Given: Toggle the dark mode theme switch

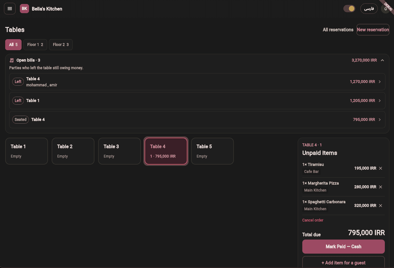Looking at the screenshot, I should pyautogui.click(x=349, y=9).
